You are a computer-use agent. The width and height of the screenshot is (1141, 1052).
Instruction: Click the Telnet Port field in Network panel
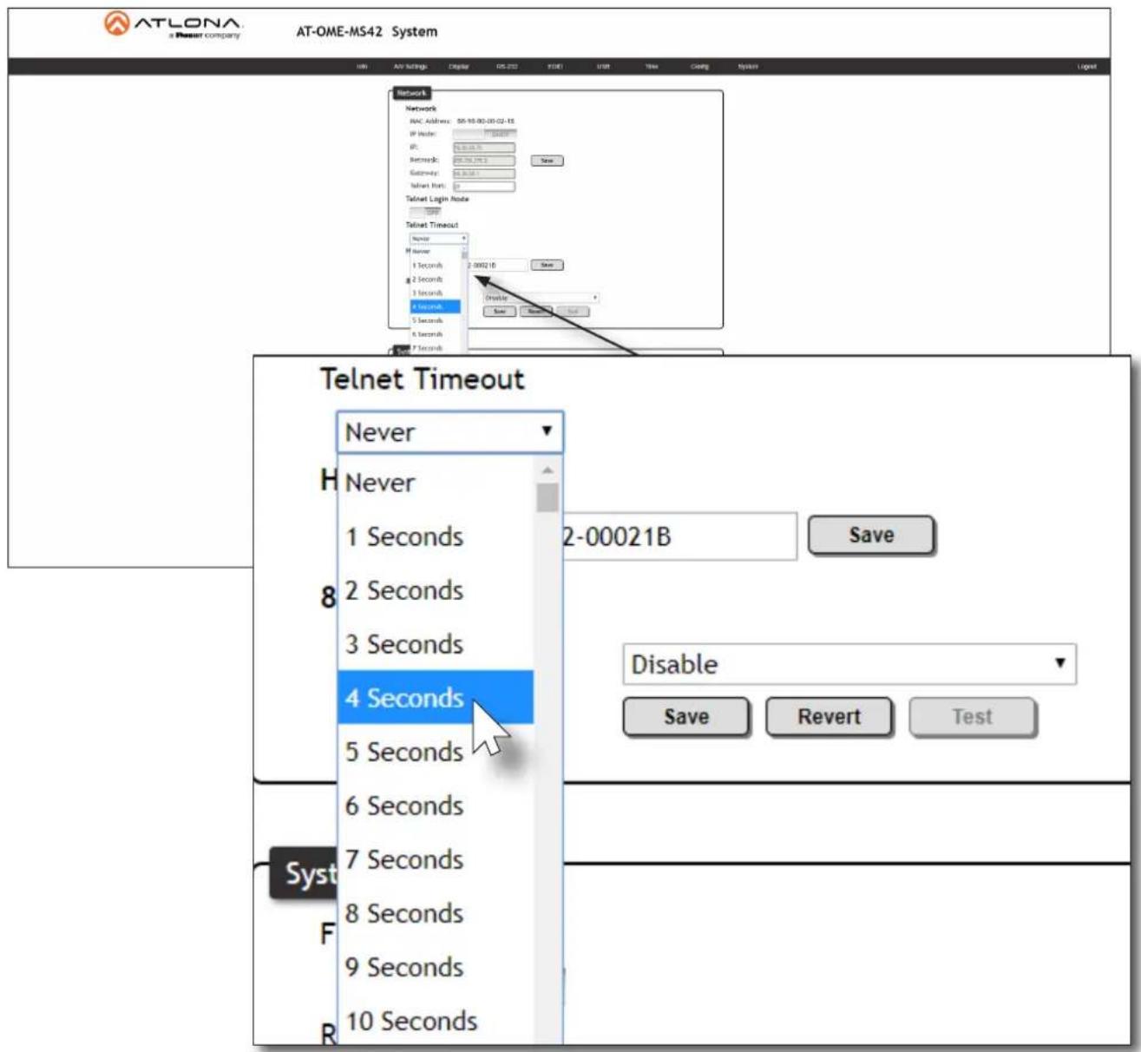tap(484, 186)
